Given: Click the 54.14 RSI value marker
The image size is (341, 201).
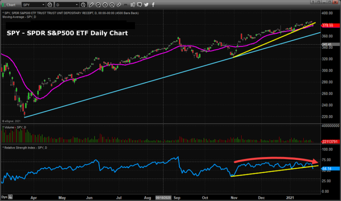Looking at the screenshot, I should tap(330, 169).
